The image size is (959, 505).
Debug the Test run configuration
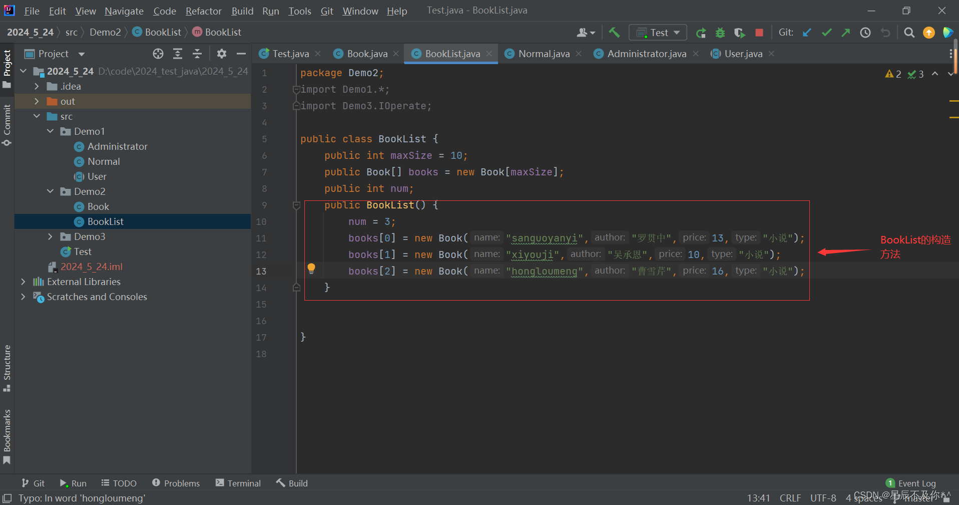click(x=720, y=32)
